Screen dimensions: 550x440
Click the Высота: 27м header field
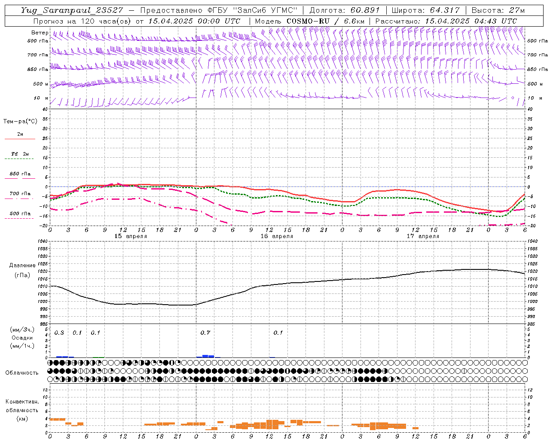tap(498, 10)
